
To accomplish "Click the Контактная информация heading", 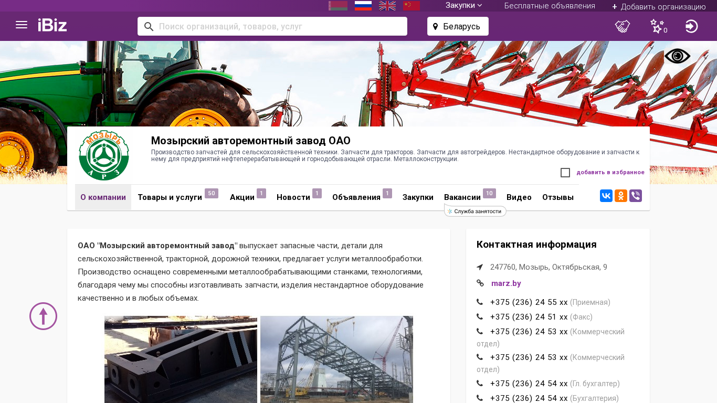I will coord(536,245).
